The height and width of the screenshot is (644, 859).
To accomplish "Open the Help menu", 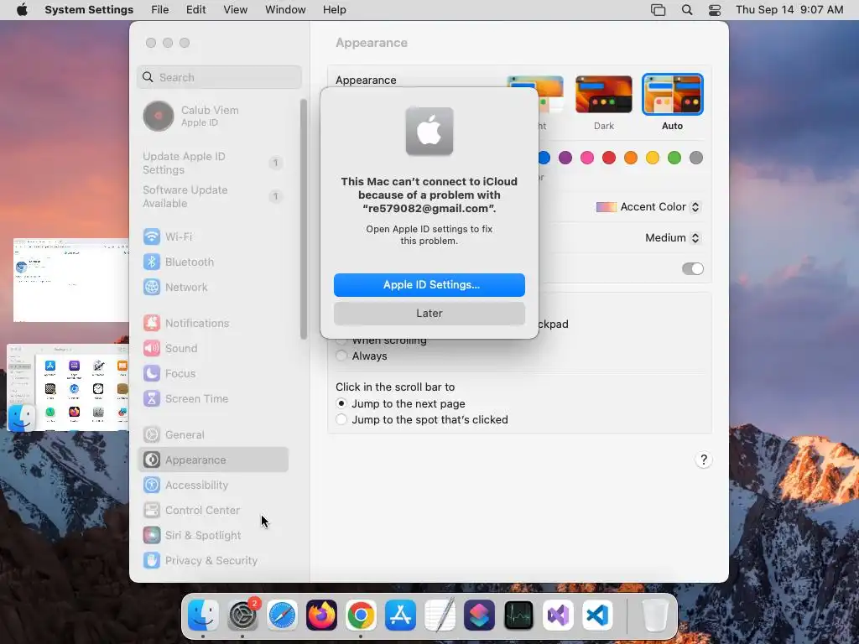I will pyautogui.click(x=334, y=10).
